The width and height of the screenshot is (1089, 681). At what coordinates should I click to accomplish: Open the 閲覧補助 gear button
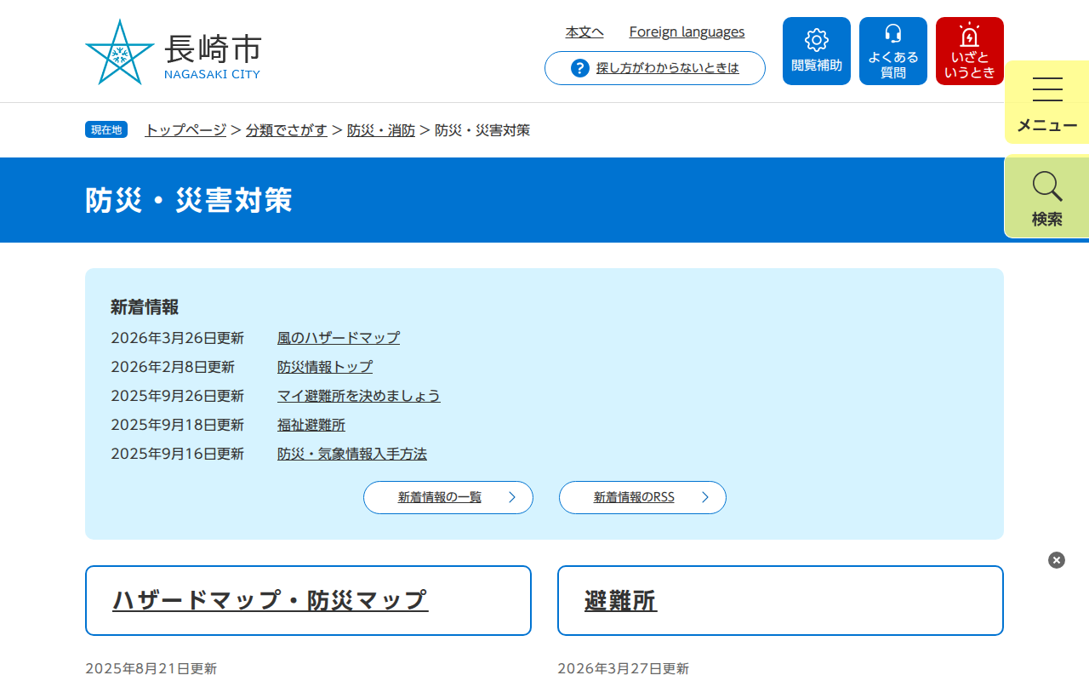click(x=817, y=51)
